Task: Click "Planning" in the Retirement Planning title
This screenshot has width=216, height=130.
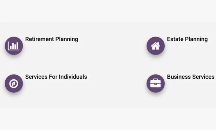Action: (67, 40)
